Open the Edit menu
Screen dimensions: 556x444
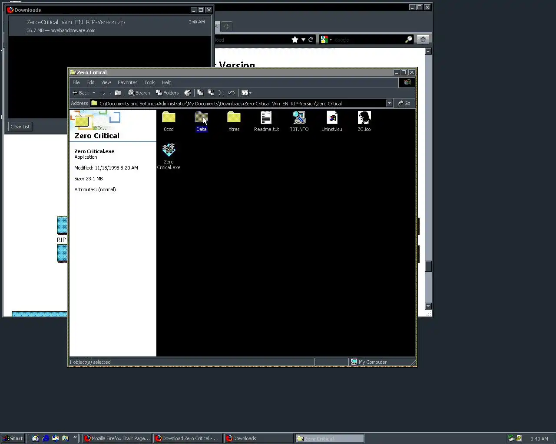pos(90,82)
